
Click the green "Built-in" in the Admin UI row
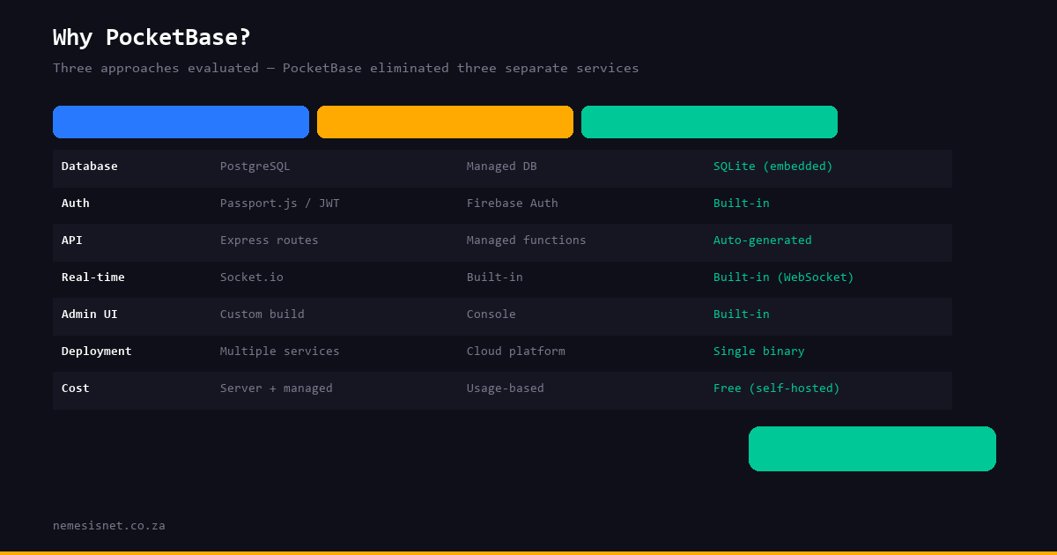742,314
